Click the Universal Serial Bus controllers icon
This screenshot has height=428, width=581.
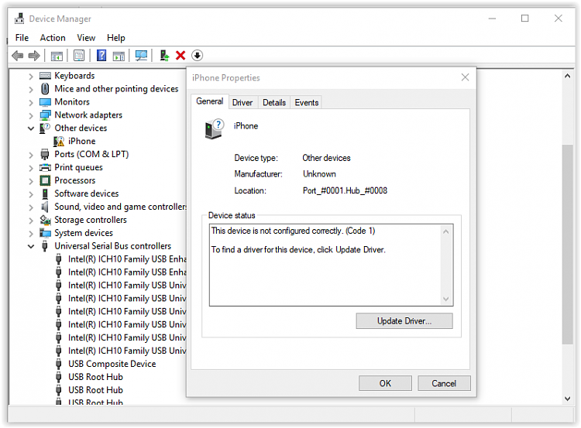pyautogui.click(x=45, y=246)
